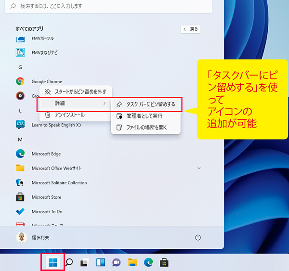This screenshot has width=289, height=271.
Task: Click the search box at the top
Action: click(106, 6)
